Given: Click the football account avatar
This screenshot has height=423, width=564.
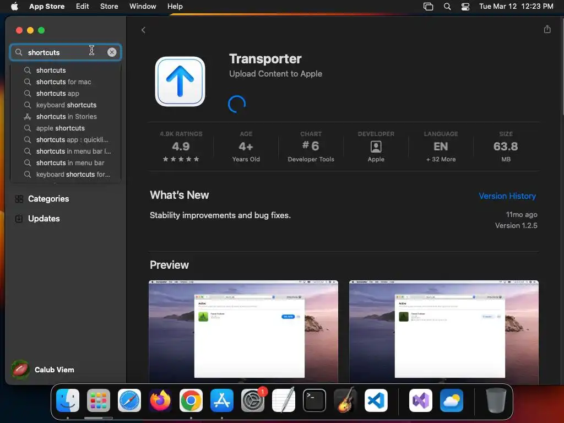Looking at the screenshot, I should [x=20, y=370].
